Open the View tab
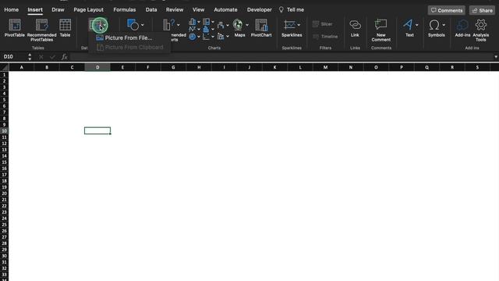499x281 pixels. pyautogui.click(x=198, y=10)
